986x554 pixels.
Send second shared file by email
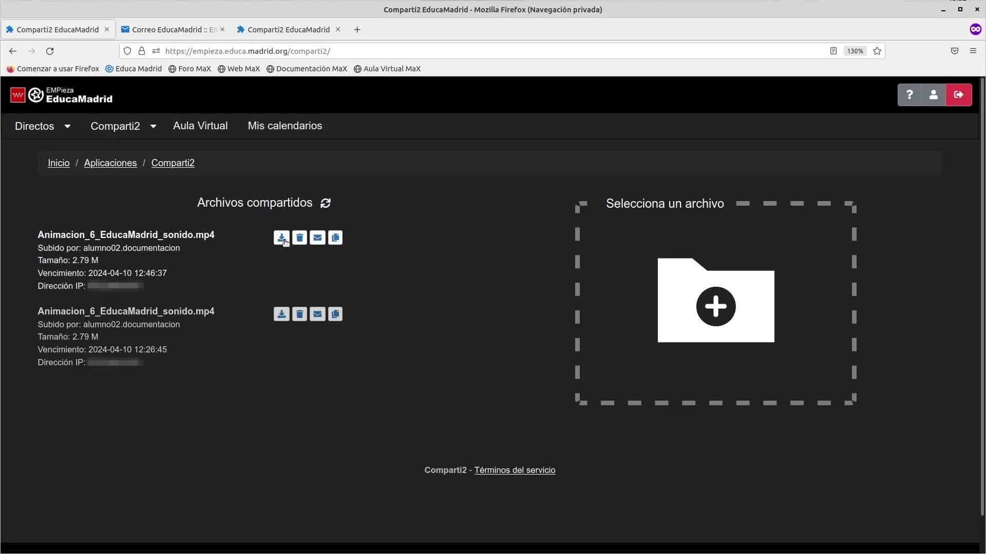tap(317, 314)
